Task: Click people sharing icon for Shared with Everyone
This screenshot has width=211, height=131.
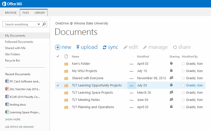Action: coord(171,78)
